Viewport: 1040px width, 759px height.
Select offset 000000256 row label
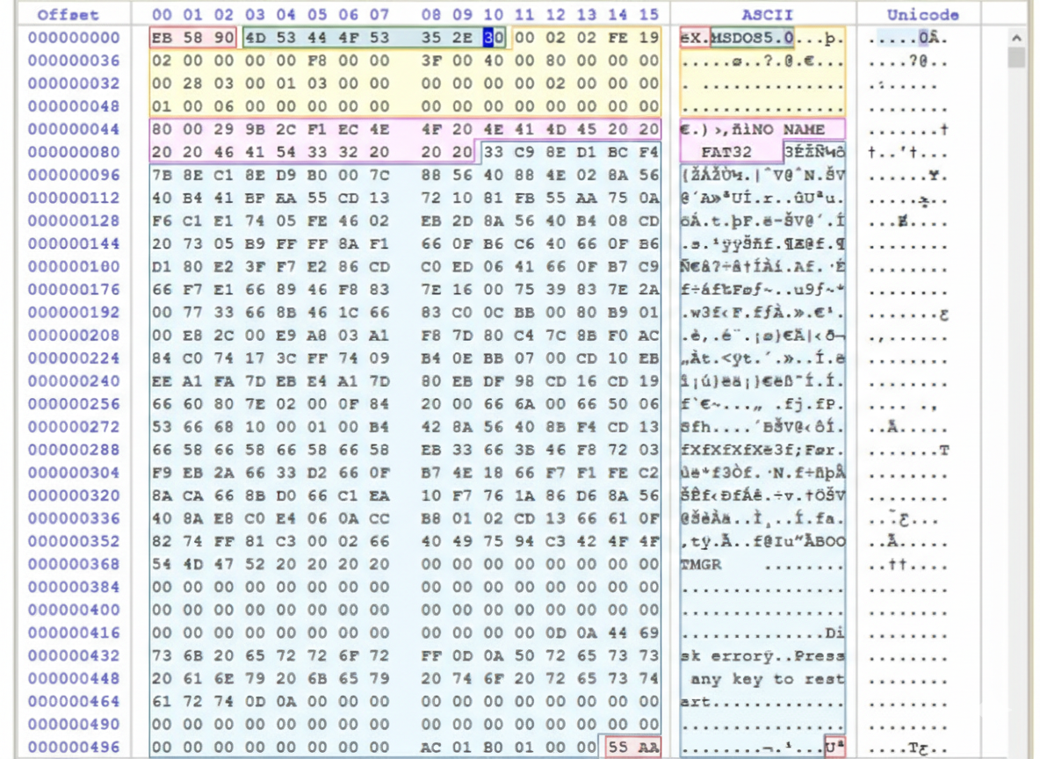coord(74,404)
